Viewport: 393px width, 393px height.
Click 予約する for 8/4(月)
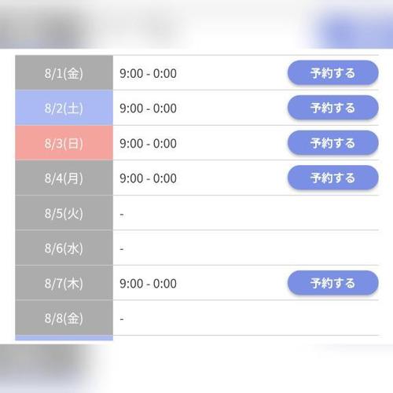pos(332,178)
